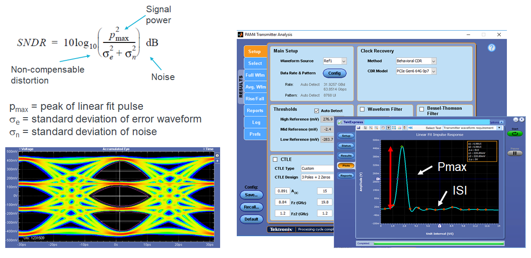Select the arrow pointer tool in plot toolbar
Screen dimensions: 531x258
(364, 128)
